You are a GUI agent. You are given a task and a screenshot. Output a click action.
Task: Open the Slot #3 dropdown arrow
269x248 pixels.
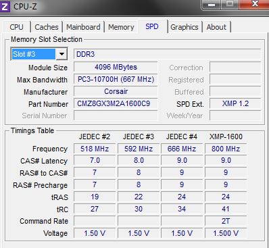[62, 54]
